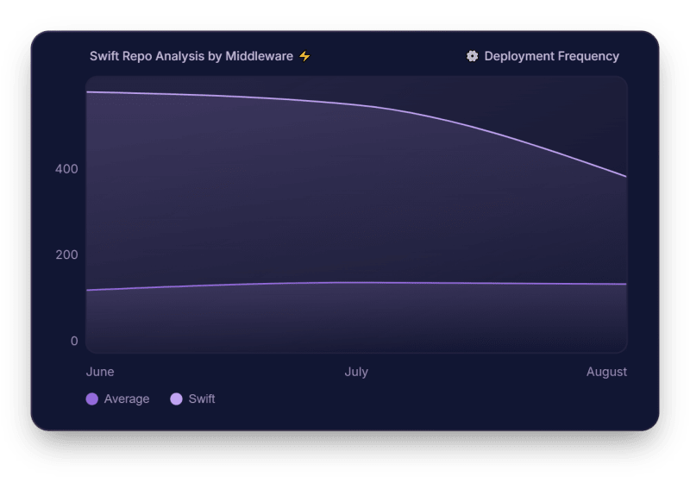
Task: Click the 400 y-axis value
Action: click(66, 169)
